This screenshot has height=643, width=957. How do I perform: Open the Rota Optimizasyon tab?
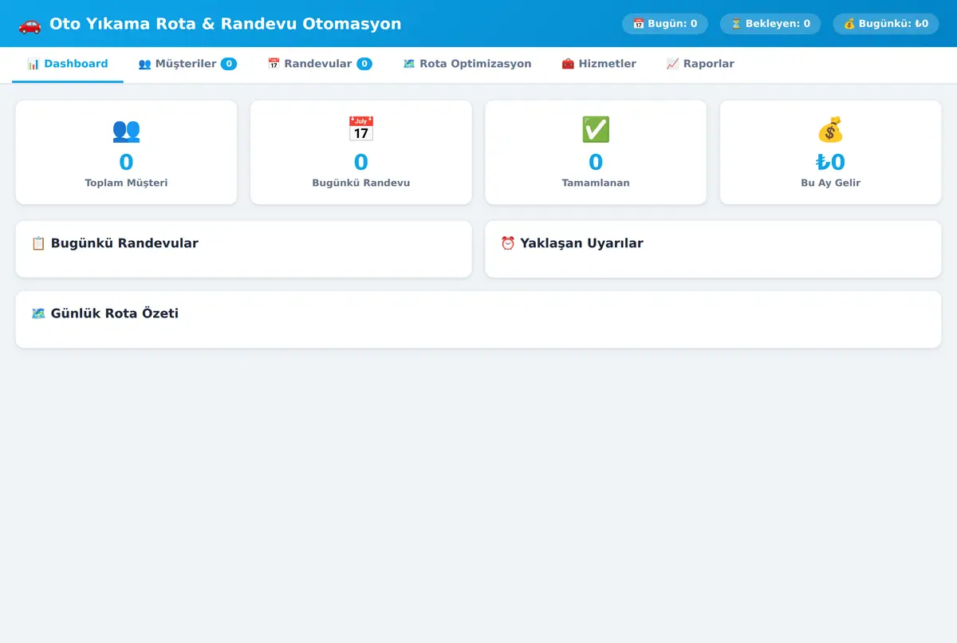tap(467, 64)
